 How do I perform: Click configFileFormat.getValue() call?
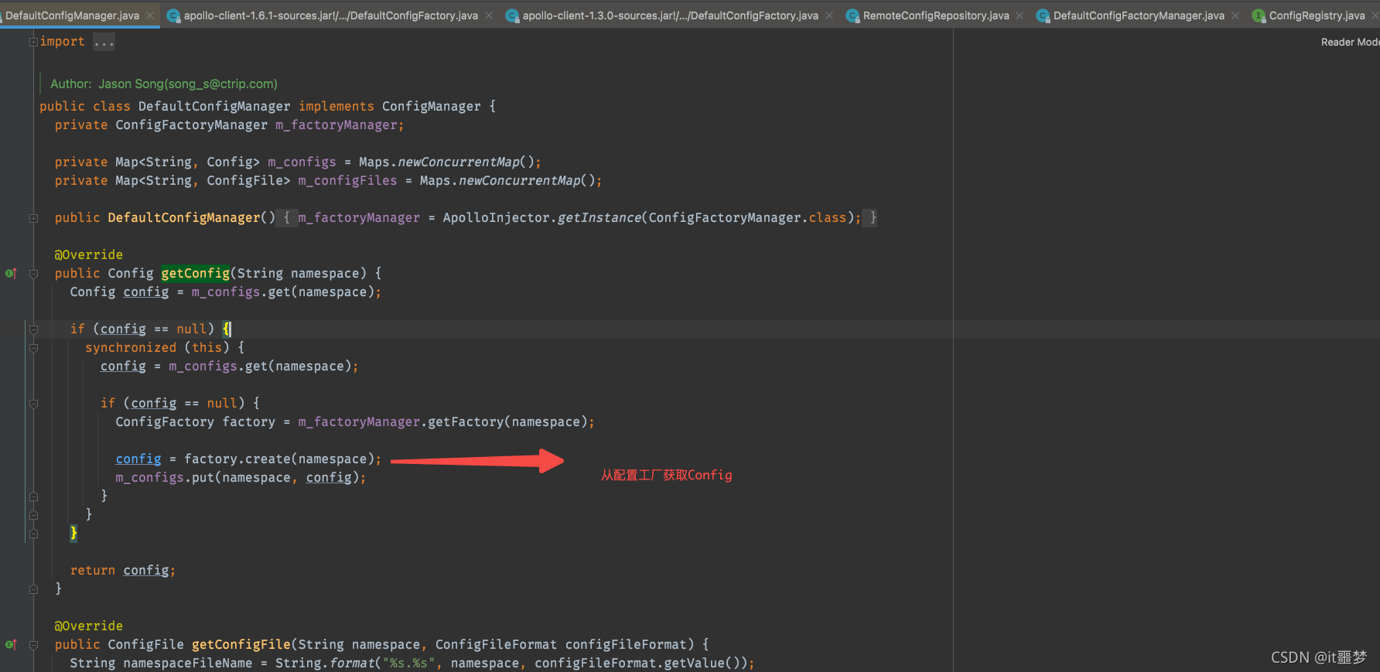pos(637,663)
